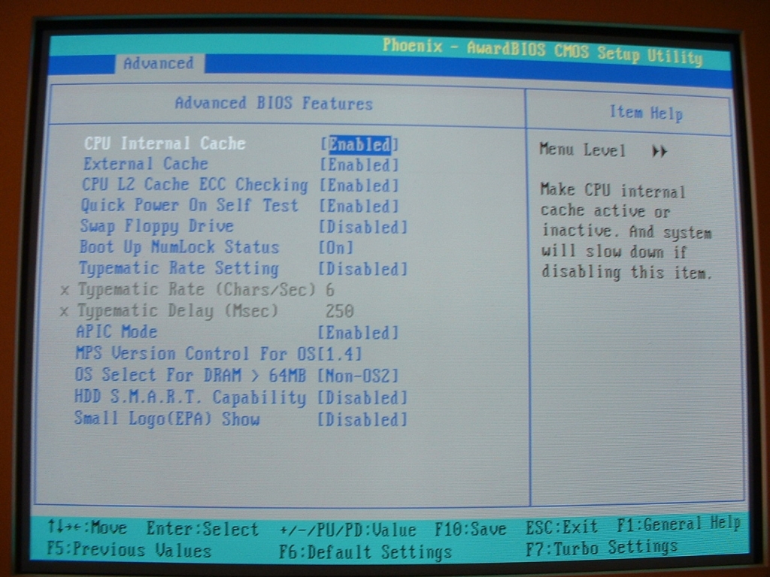Click F6:Default Settings in footer
Viewport: 770px width, 577px height.
point(365,551)
